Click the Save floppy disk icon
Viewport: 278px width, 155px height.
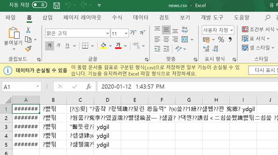coord(57,5)
